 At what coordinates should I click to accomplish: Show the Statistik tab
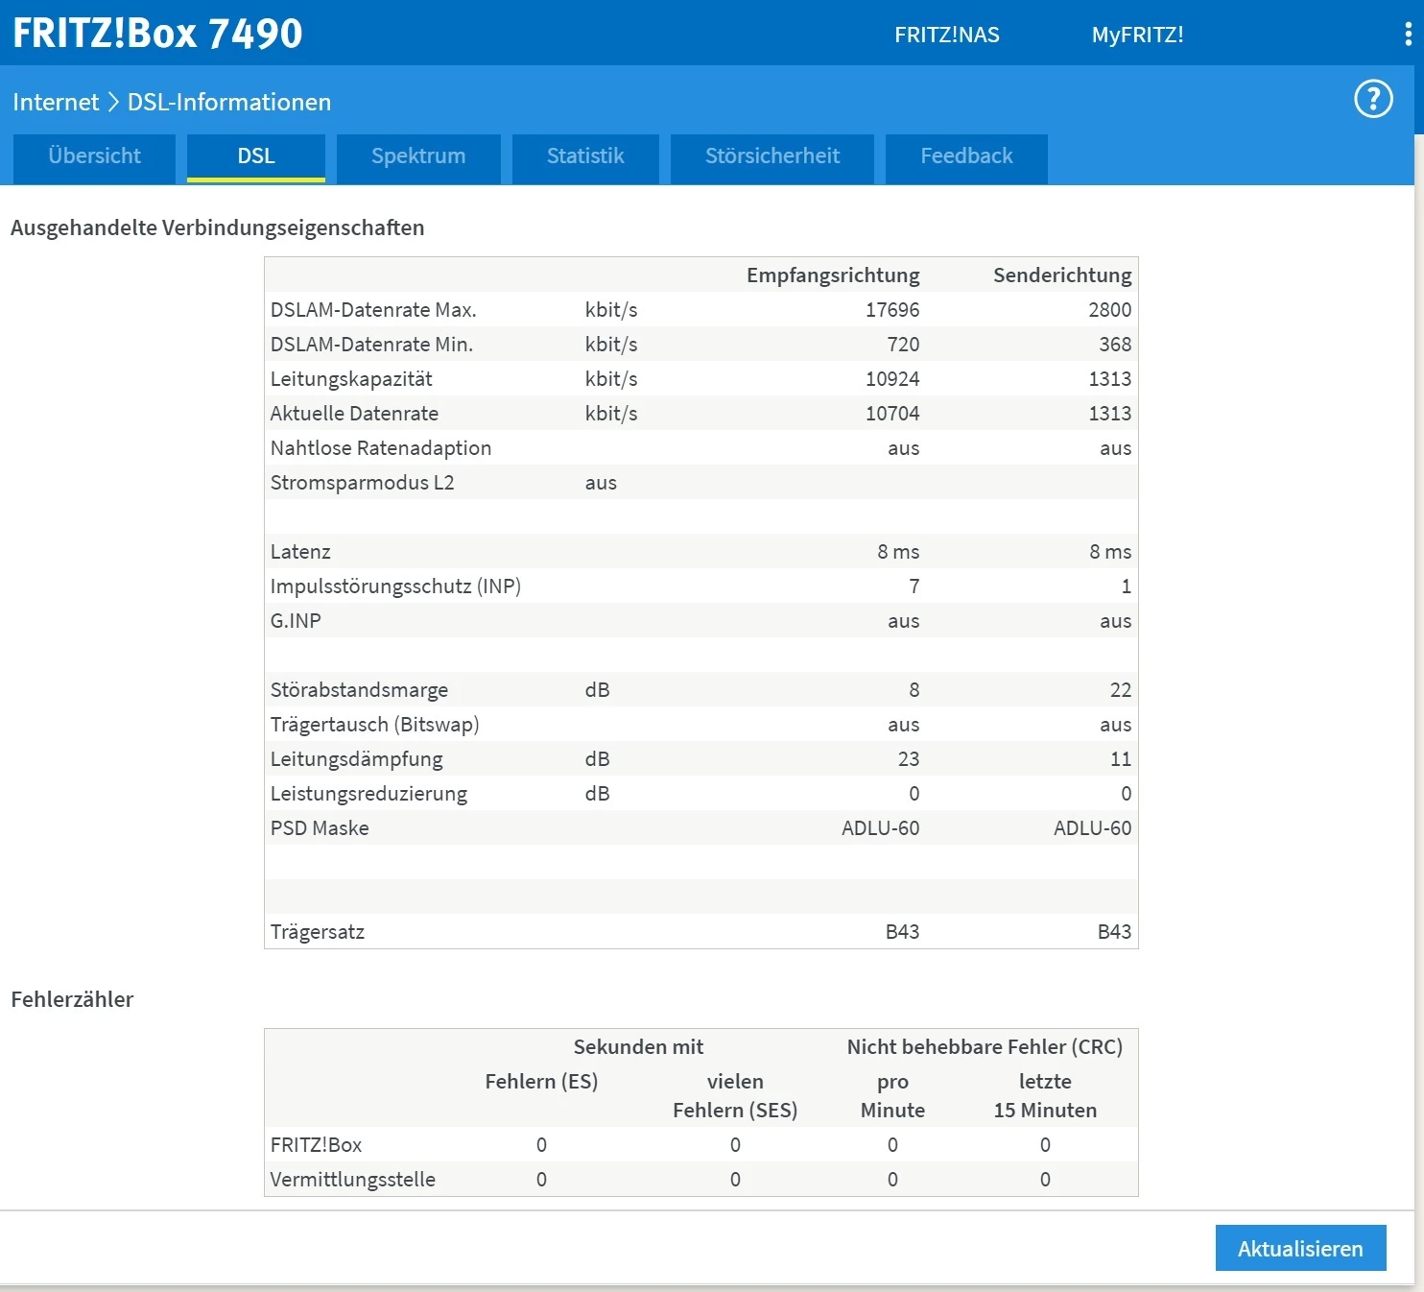click(585, 156)
